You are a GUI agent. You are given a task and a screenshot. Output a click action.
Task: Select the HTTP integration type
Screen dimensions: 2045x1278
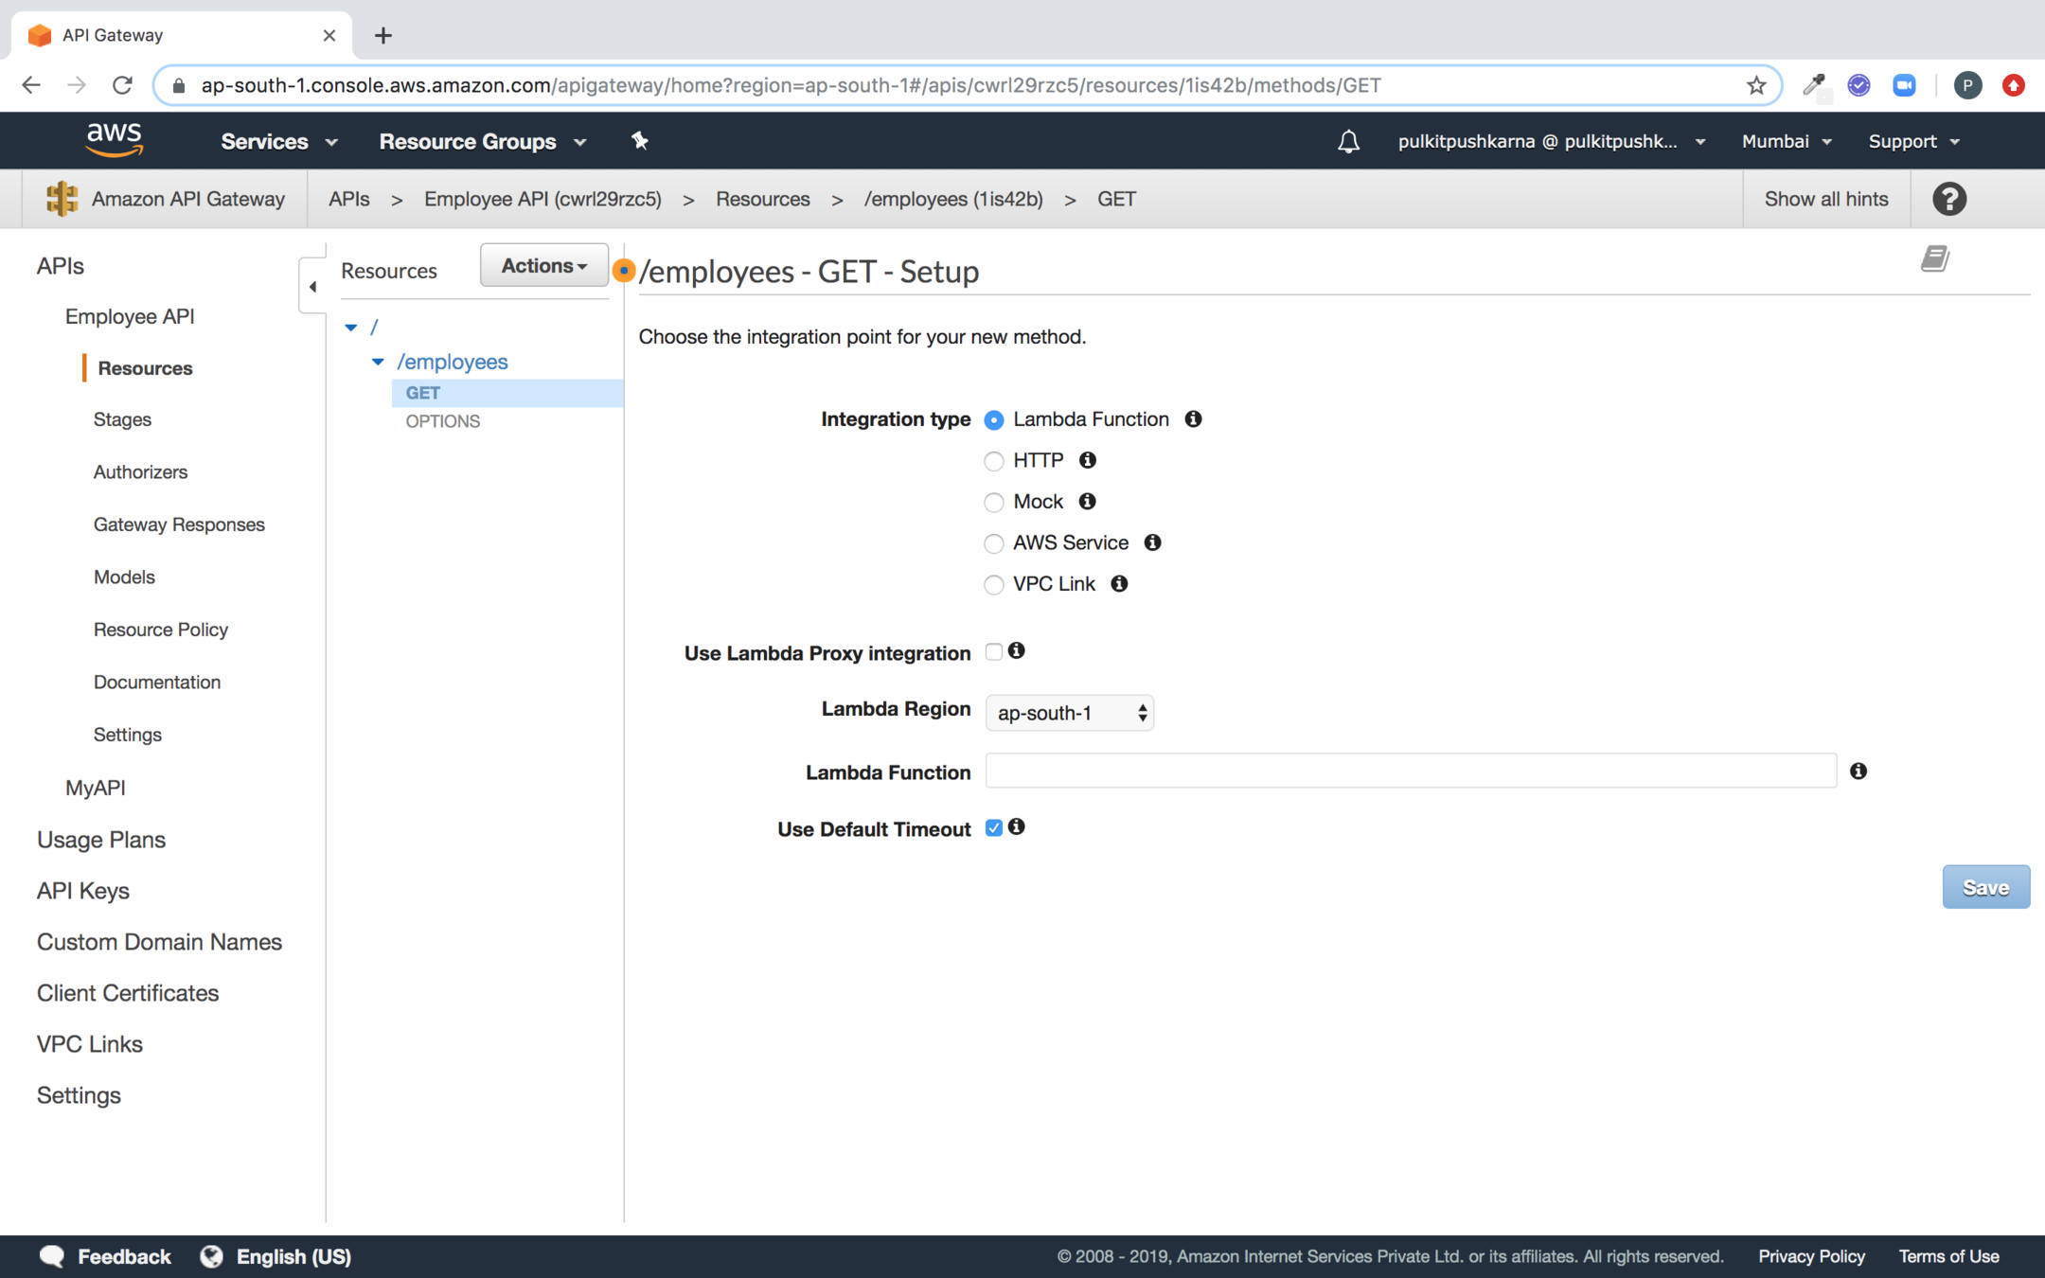click(993, 461)
